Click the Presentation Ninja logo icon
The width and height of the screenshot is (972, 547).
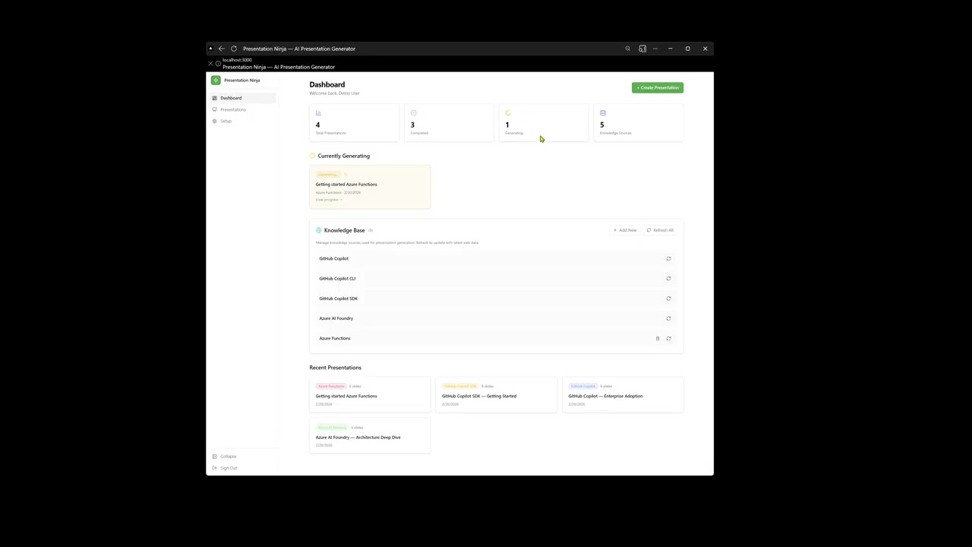click(216, 80)
